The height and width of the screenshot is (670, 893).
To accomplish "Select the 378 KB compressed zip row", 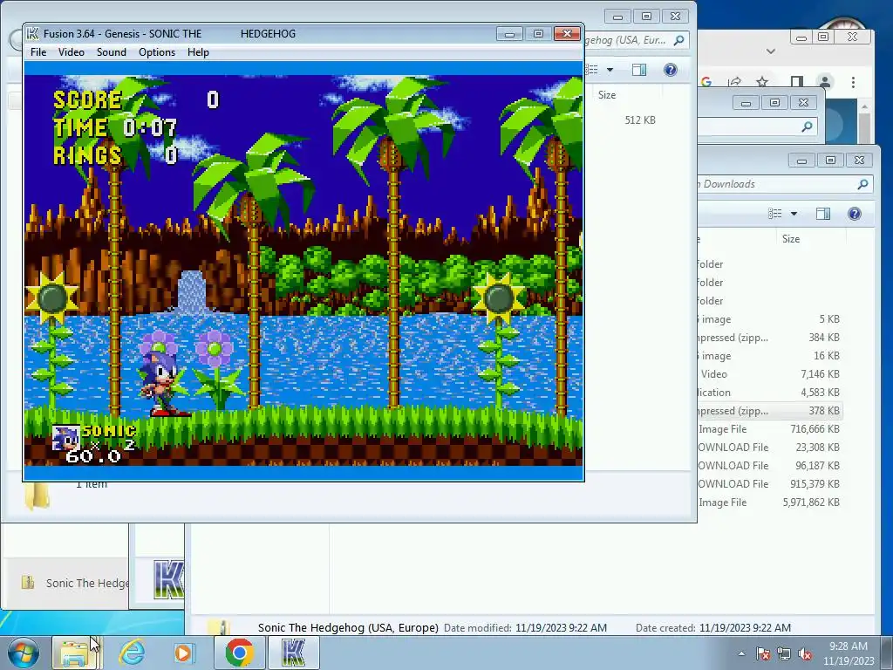I will click(x=769, y=411).
